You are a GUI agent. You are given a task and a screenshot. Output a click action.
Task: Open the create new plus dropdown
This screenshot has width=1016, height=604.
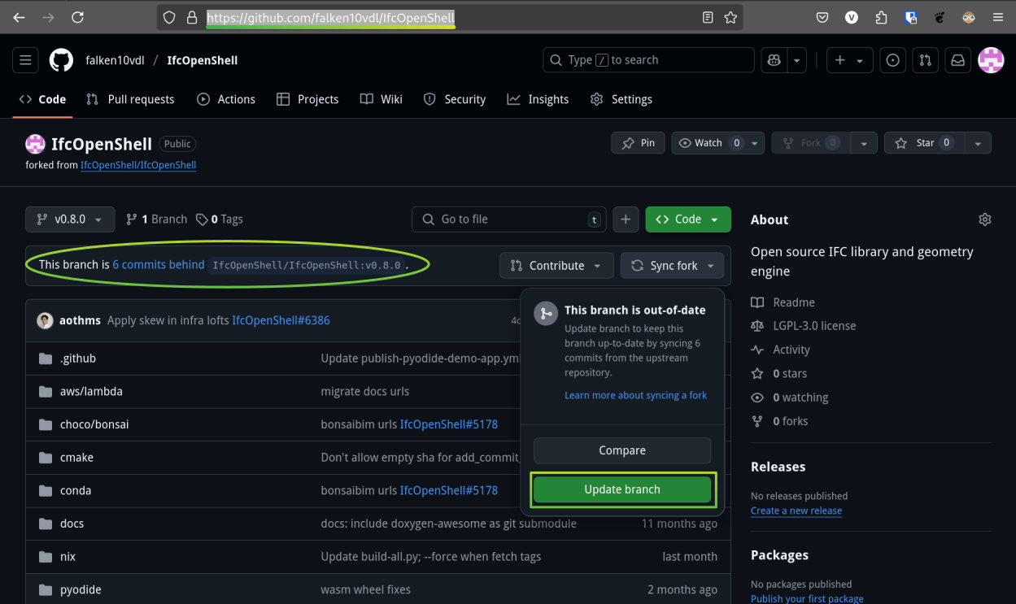point(850,60)
